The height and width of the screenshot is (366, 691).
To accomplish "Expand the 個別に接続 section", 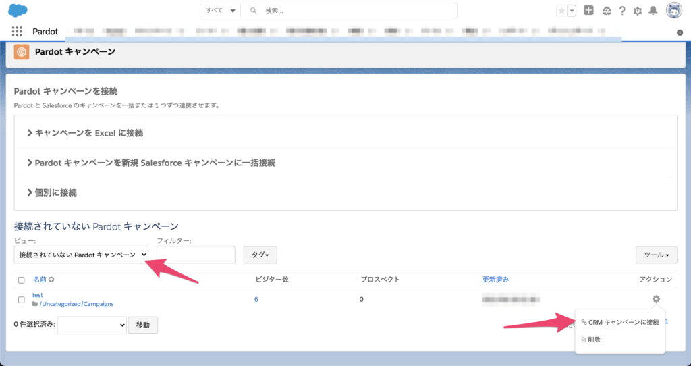I will [52, 192].
